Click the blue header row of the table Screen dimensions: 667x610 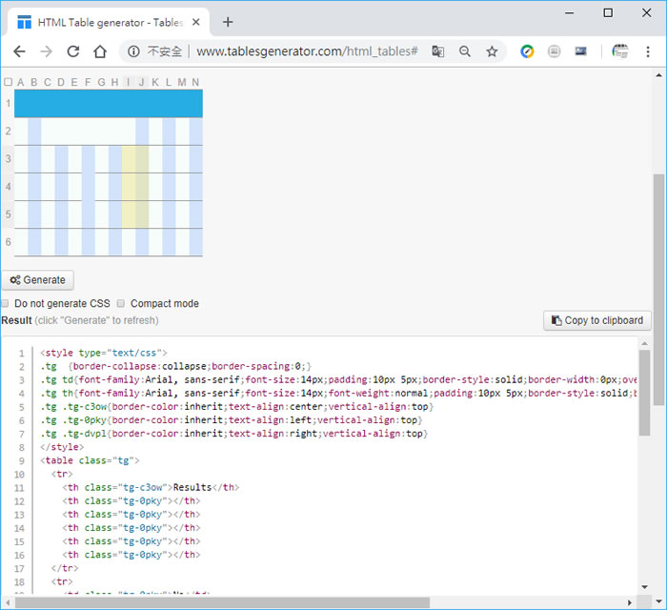point(109,103)
